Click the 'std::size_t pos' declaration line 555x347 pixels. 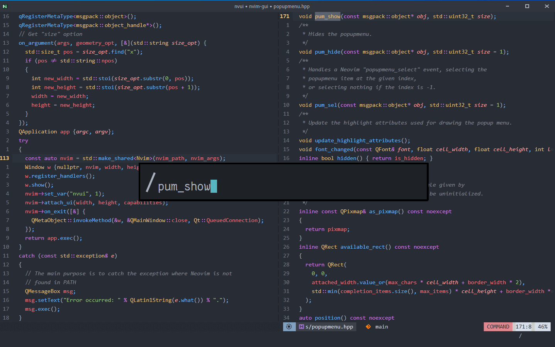pyautogui.click(x=84, y=52)
